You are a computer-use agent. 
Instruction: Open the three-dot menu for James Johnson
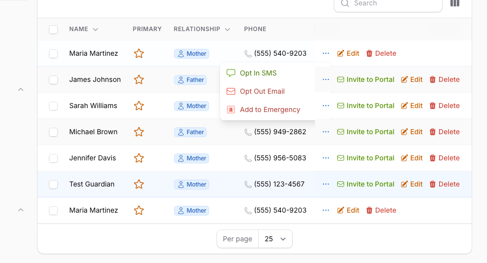tap(326, 79)
